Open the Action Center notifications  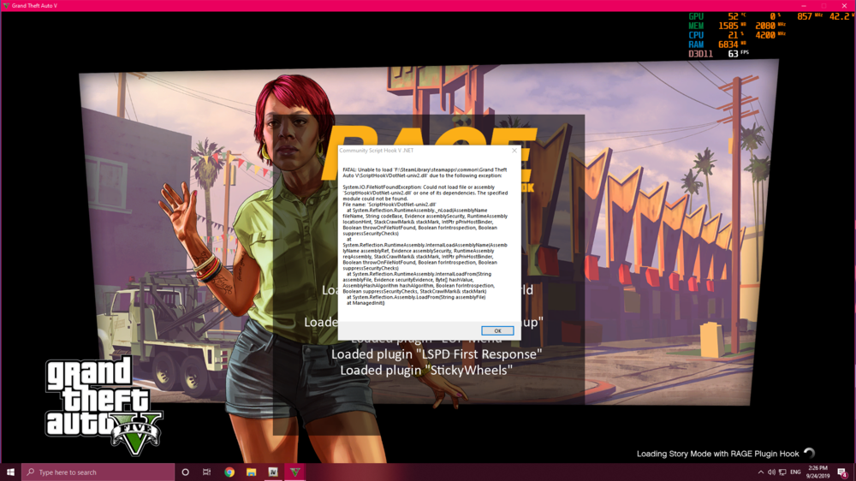point(843,472)
